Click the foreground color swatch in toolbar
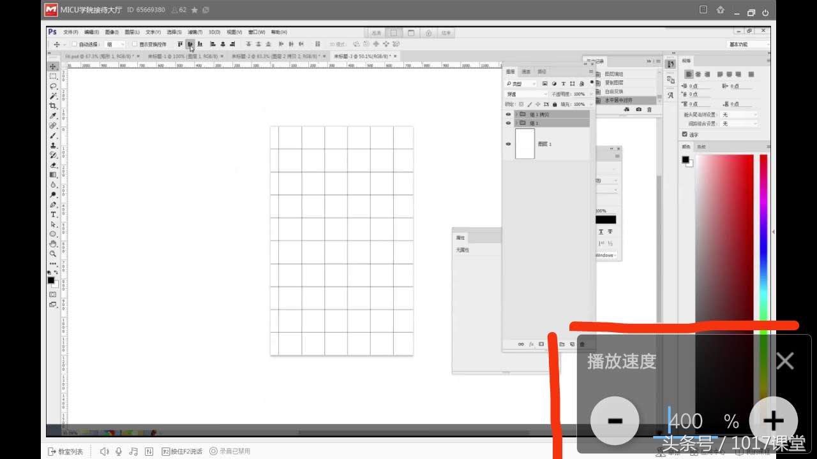 point(51,280)
